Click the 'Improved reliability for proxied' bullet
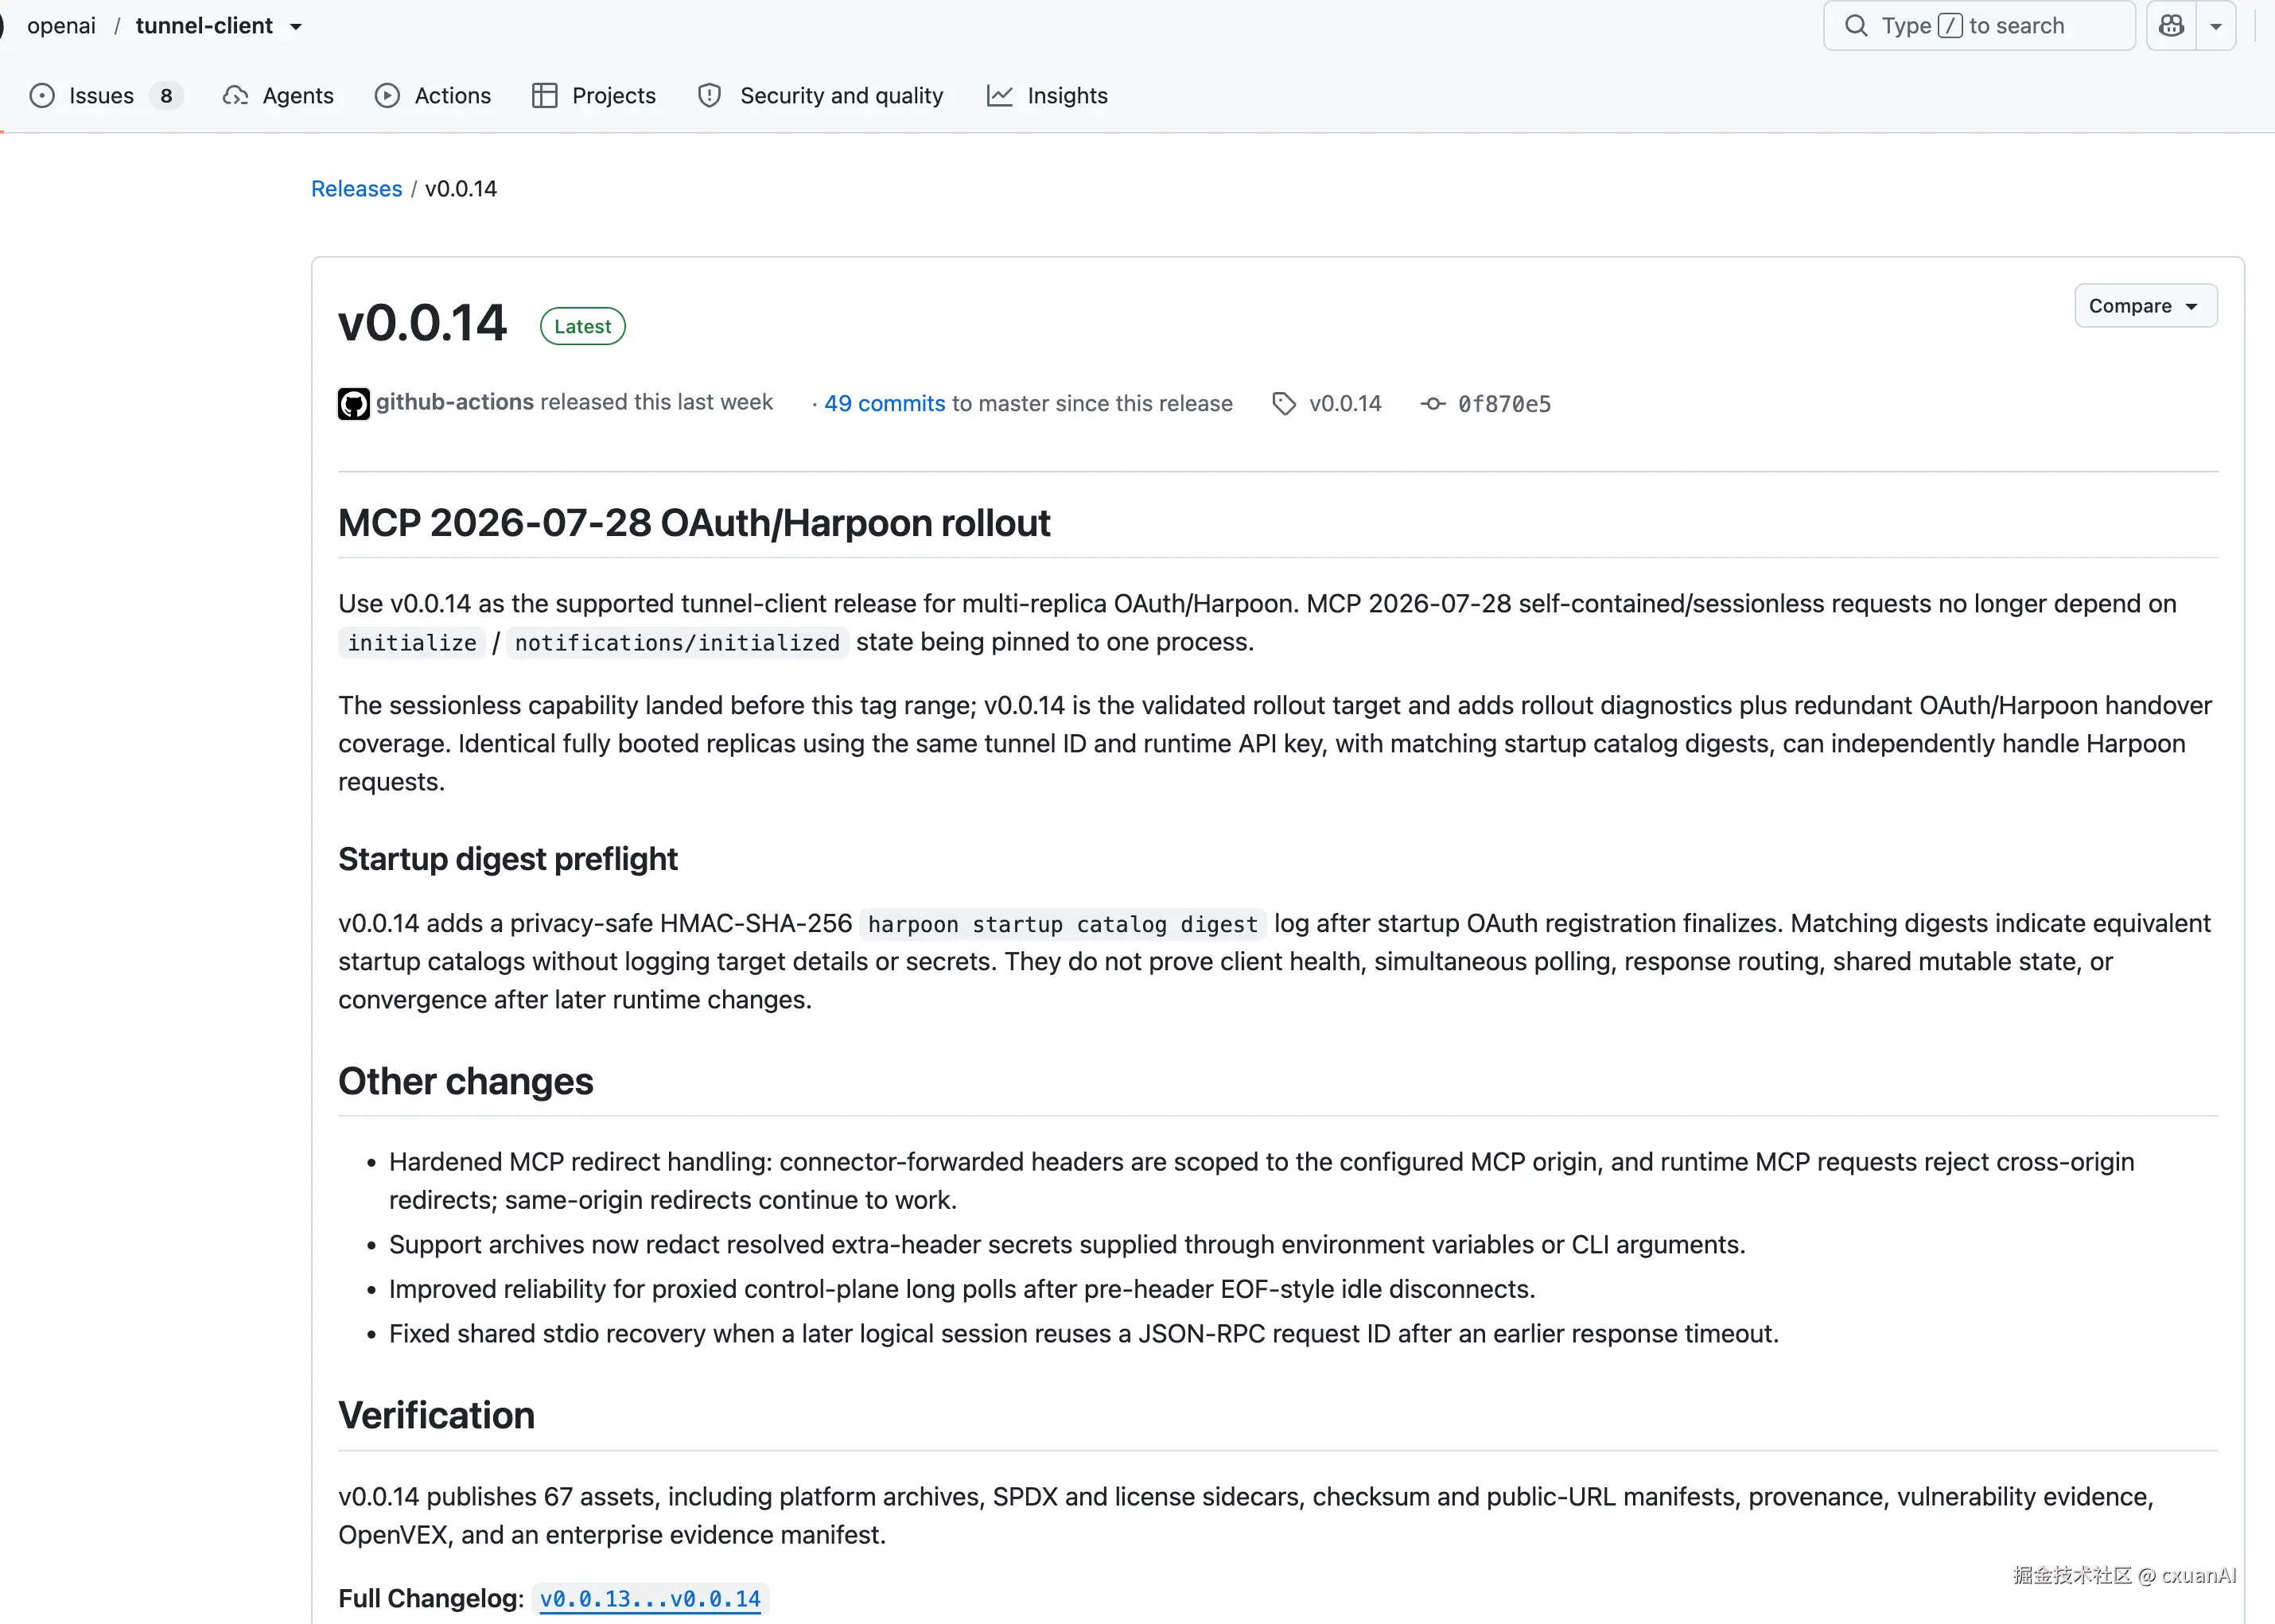Screen dimensions: 2275x1624 click(962, 1290)
